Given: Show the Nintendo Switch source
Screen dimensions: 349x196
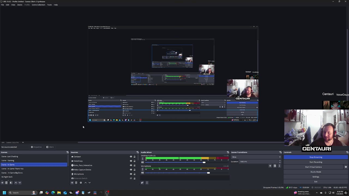Looking at the screenshot, I should (131, 178).
